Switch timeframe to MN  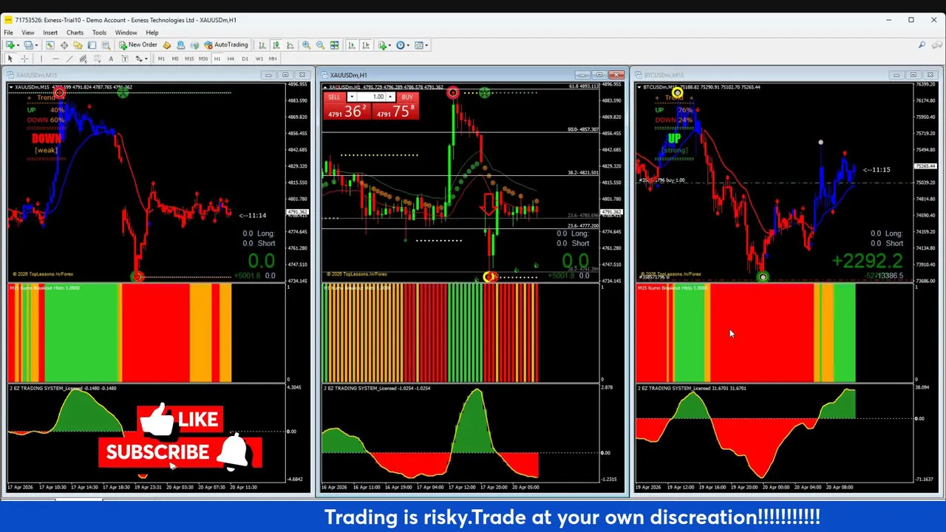coord(273,59)
